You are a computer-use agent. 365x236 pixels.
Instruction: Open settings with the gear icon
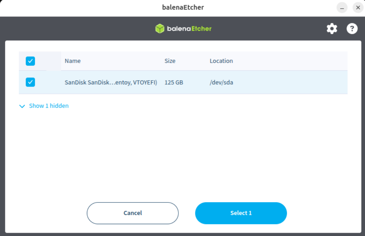332,29
